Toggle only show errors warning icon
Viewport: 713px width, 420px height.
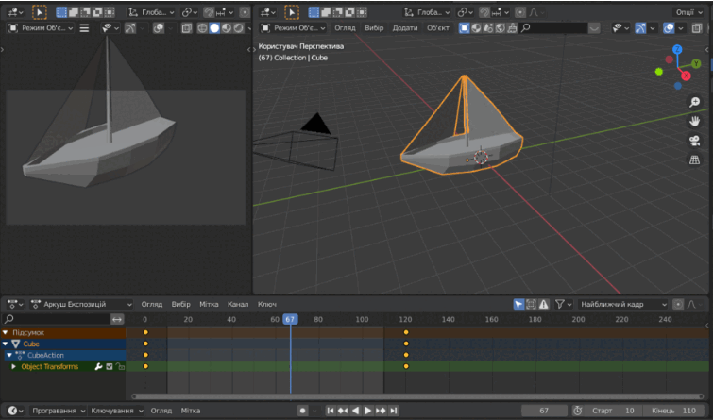543,304
